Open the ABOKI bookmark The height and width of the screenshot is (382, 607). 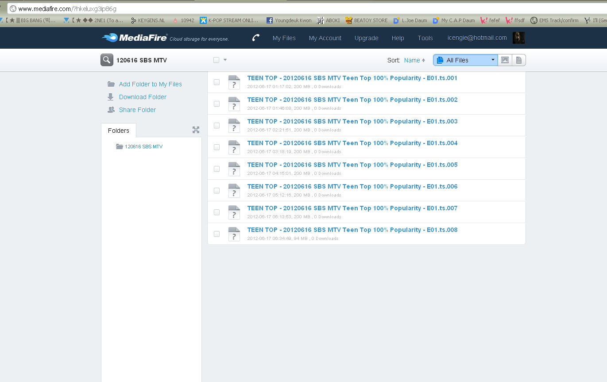tap(329, 20)
